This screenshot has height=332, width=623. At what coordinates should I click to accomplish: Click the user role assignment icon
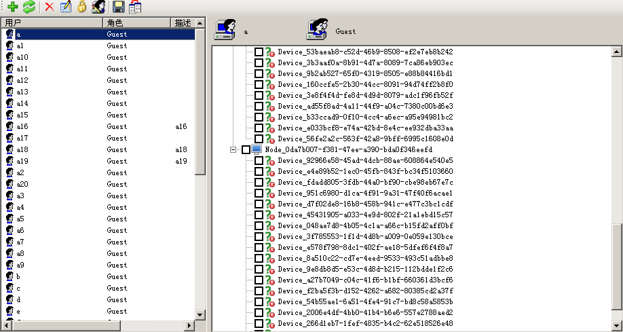[x=98, y=7]
